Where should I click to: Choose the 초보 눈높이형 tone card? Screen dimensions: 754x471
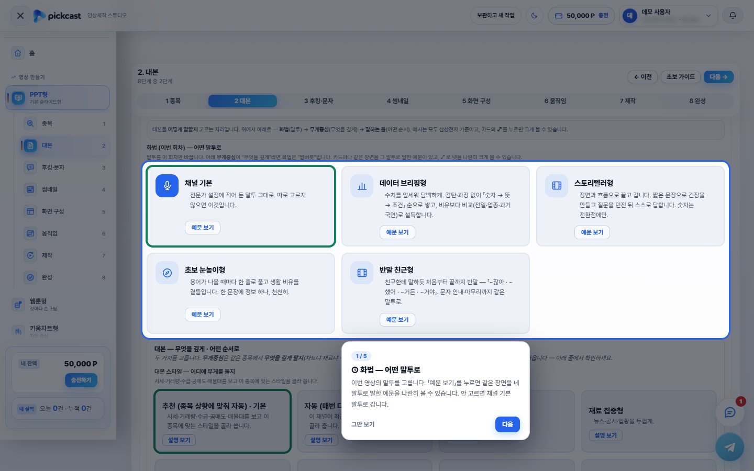click(x=241, y=294)
